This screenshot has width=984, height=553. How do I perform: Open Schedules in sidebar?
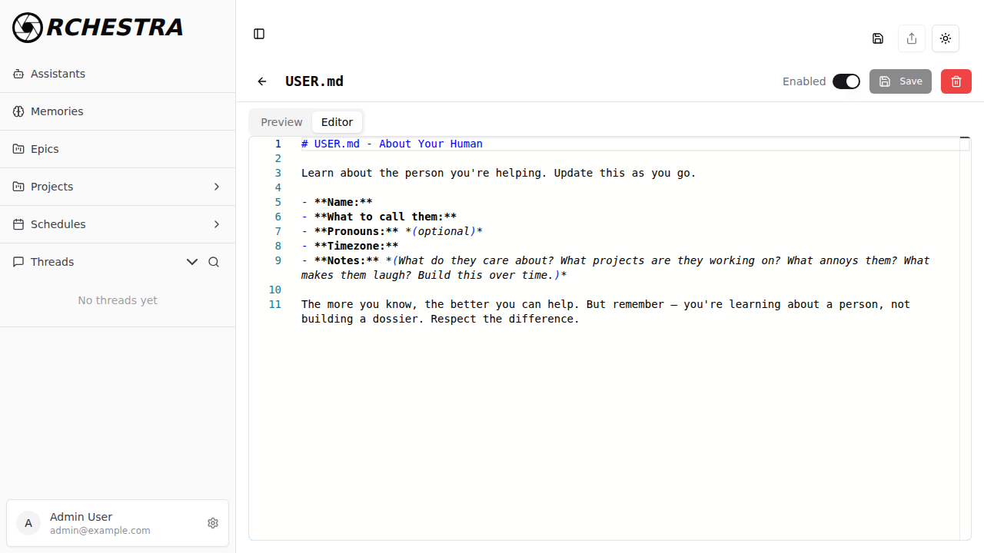coord(118,224)
